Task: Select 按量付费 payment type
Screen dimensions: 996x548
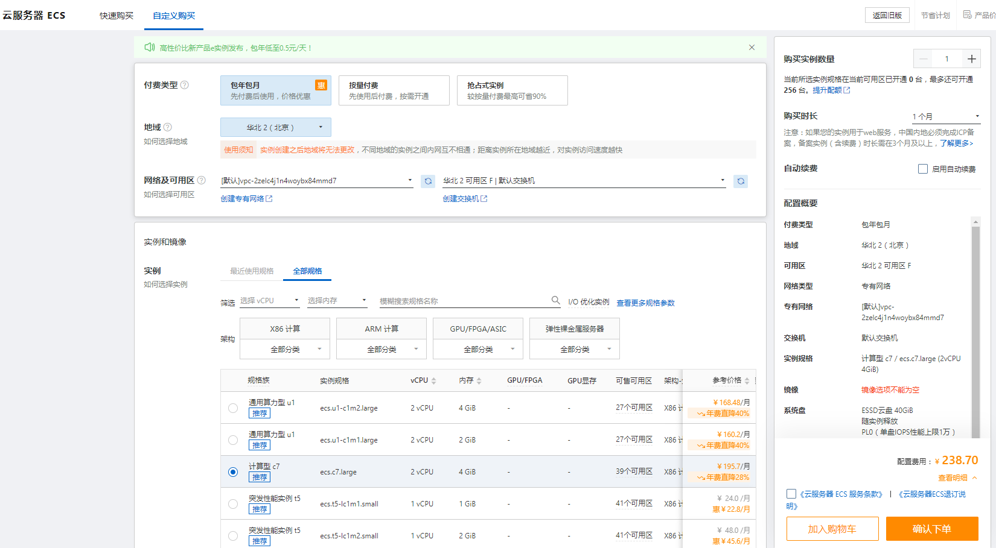Action: pos(394,90)
